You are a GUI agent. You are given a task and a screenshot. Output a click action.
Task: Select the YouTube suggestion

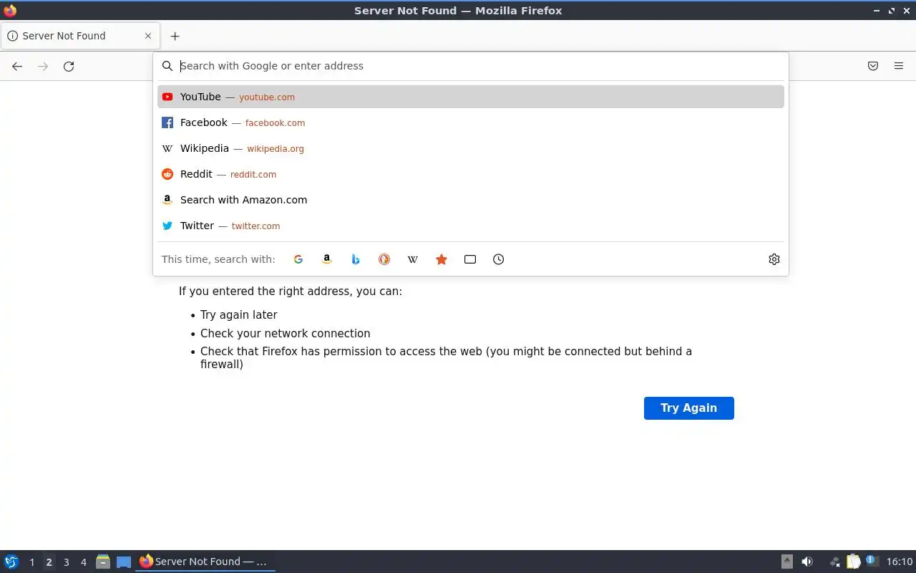coord(471,97)
